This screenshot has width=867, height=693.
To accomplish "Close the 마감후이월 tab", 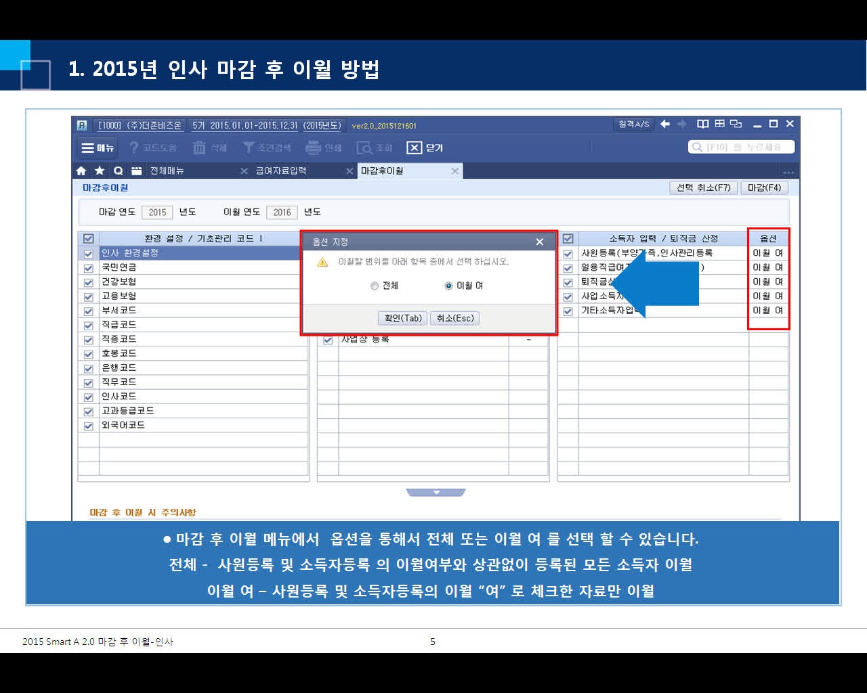I will pos(455,171).
